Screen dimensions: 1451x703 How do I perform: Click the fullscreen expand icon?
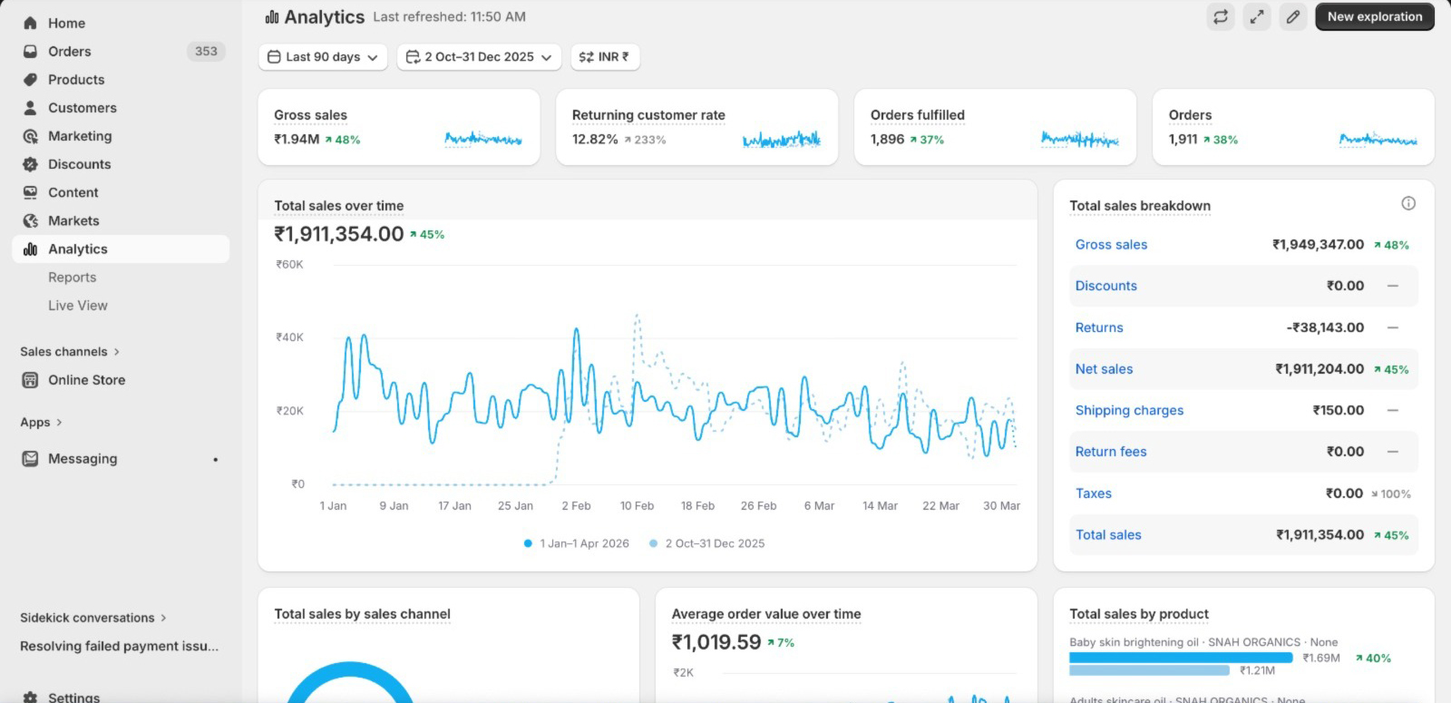click(1257, 16)
